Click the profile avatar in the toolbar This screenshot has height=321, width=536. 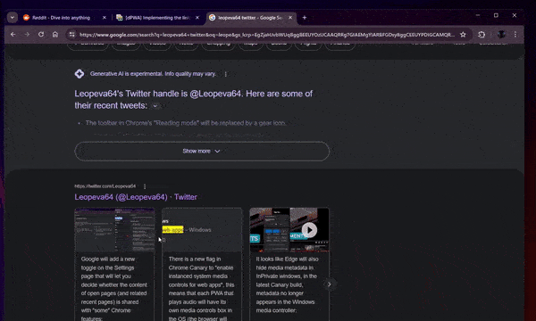[x=501, y=35]
